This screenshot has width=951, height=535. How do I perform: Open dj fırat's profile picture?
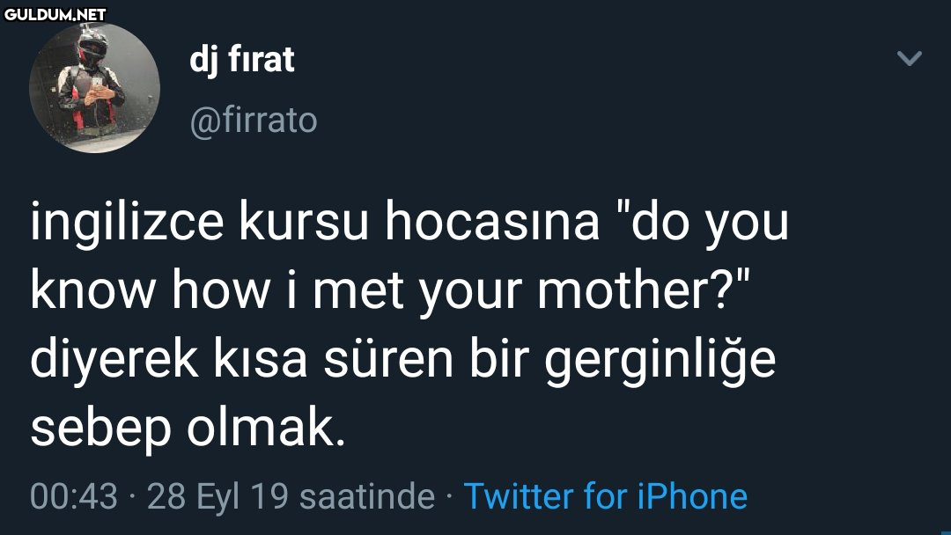94,87
